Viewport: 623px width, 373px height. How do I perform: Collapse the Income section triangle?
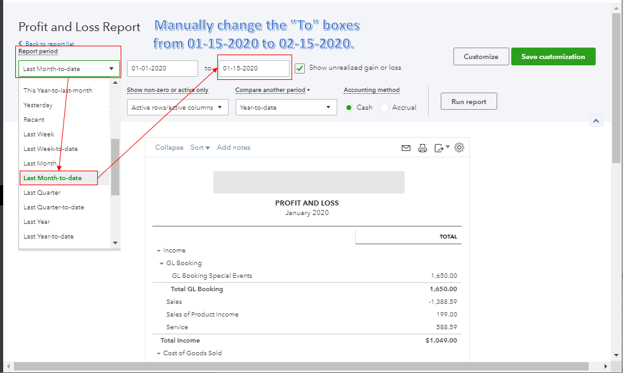click(x=159, y=251)
